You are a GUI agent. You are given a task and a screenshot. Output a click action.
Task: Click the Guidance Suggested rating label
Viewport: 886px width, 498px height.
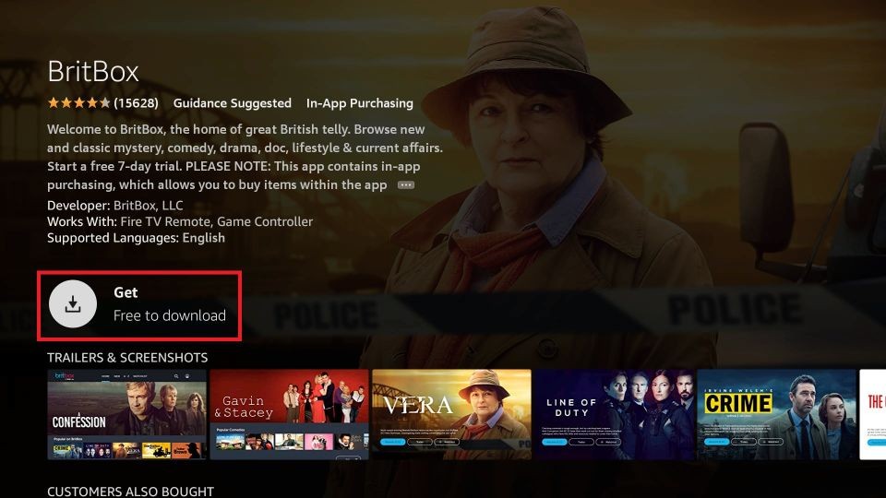coord(233,103)
